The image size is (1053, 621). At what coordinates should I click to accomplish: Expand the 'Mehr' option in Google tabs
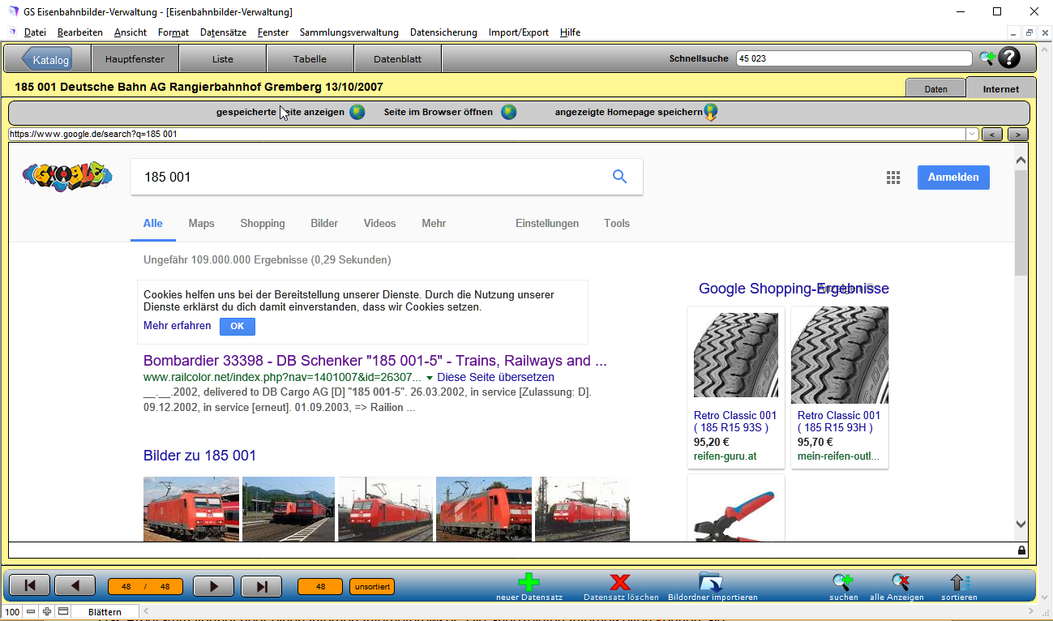[x=434, y=224]
